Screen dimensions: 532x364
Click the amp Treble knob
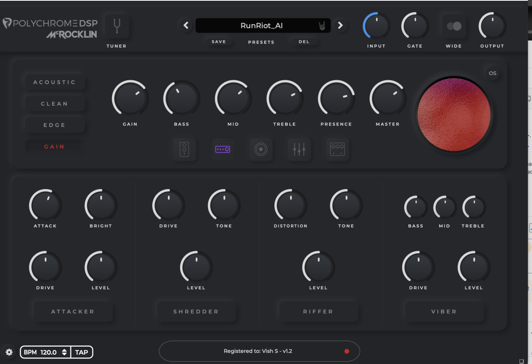click(285, 98)
